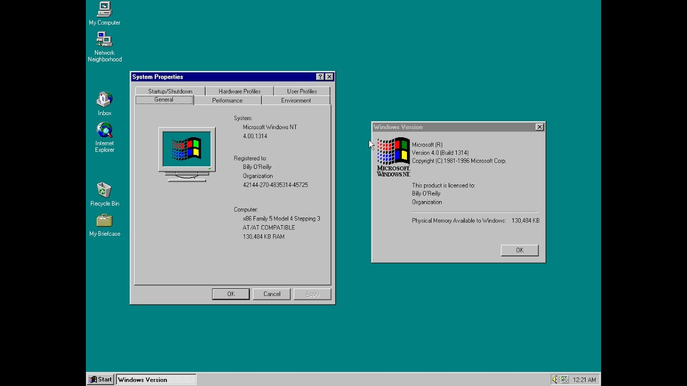Click the Apply button in System Properties
The image size is (687, 386).
coord(312,294)
